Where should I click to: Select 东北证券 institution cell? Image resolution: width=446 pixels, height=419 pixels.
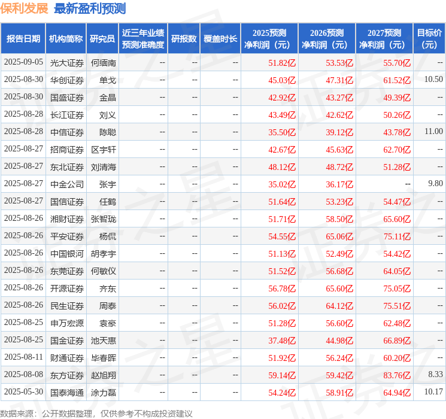[x=67, y=167]
